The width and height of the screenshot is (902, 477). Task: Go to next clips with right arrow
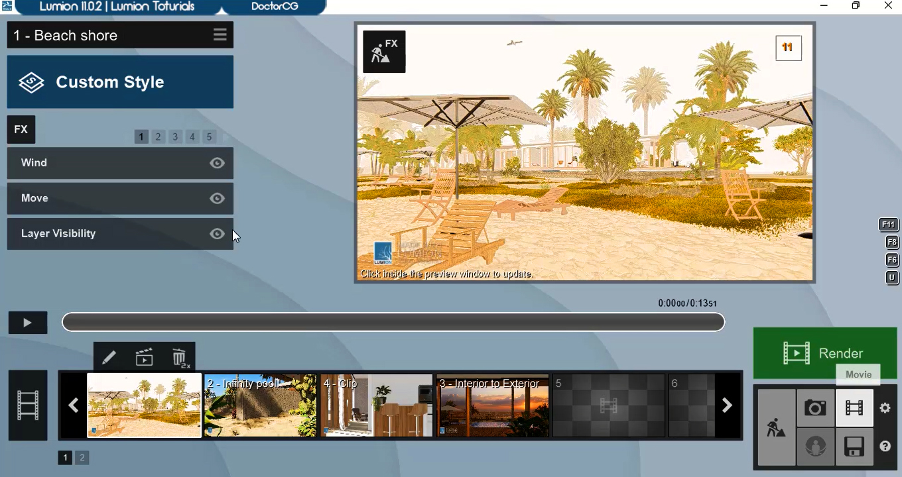click(x=728, y=405)
